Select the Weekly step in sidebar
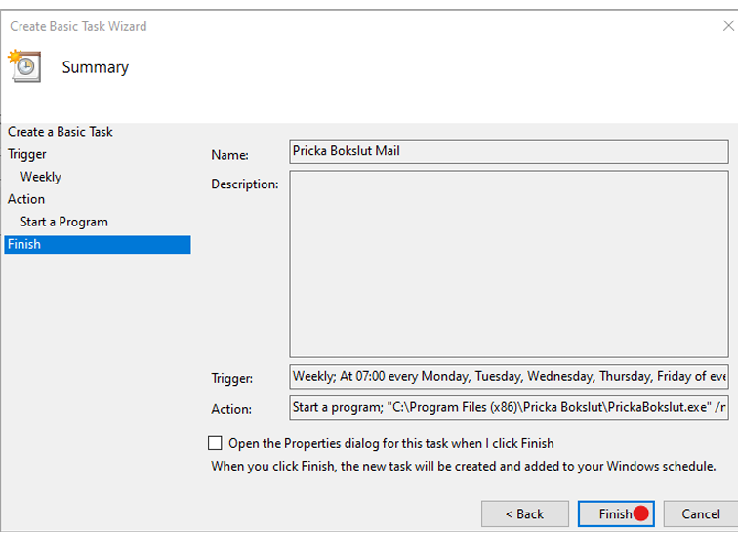738x533 pixels. click(41, 177)
